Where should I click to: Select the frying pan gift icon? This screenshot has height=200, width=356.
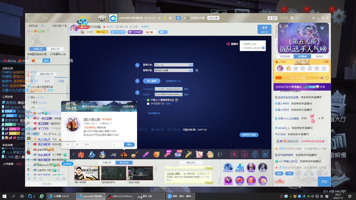(x=135, y=154)
